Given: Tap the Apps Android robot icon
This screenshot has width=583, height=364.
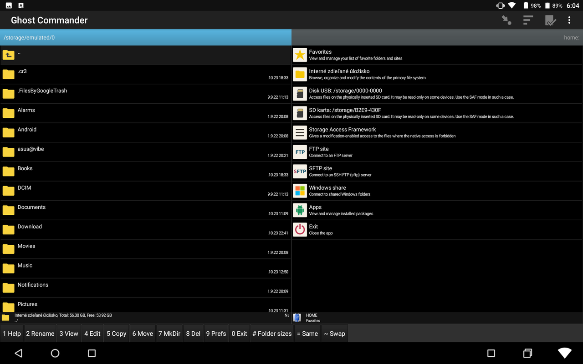Looking at the screenshot, I should 300,210.
